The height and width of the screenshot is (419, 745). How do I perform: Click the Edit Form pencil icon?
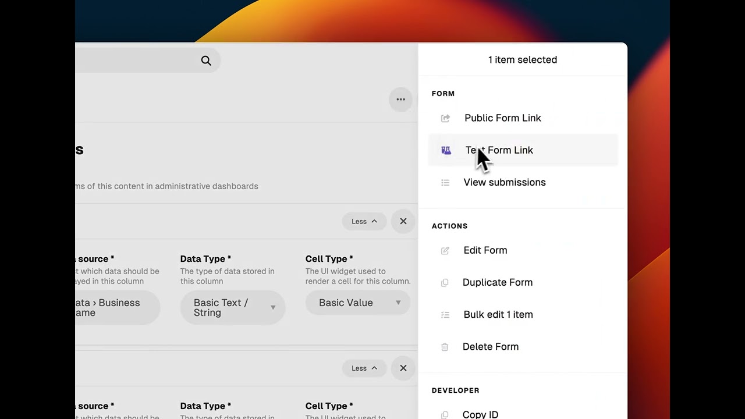click(x=445, y=250)
